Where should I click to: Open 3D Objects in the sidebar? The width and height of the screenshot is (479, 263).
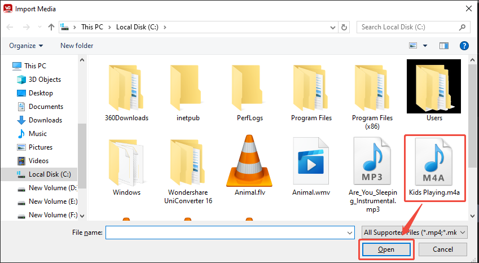[39, 80]
